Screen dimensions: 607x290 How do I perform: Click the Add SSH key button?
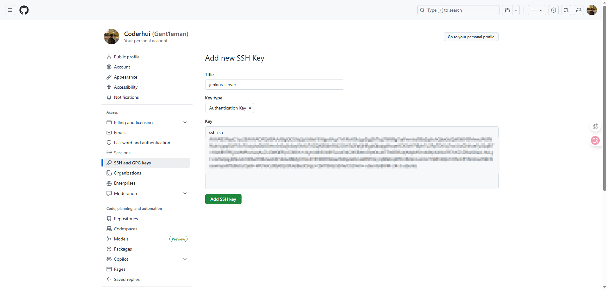click(223, 199)
